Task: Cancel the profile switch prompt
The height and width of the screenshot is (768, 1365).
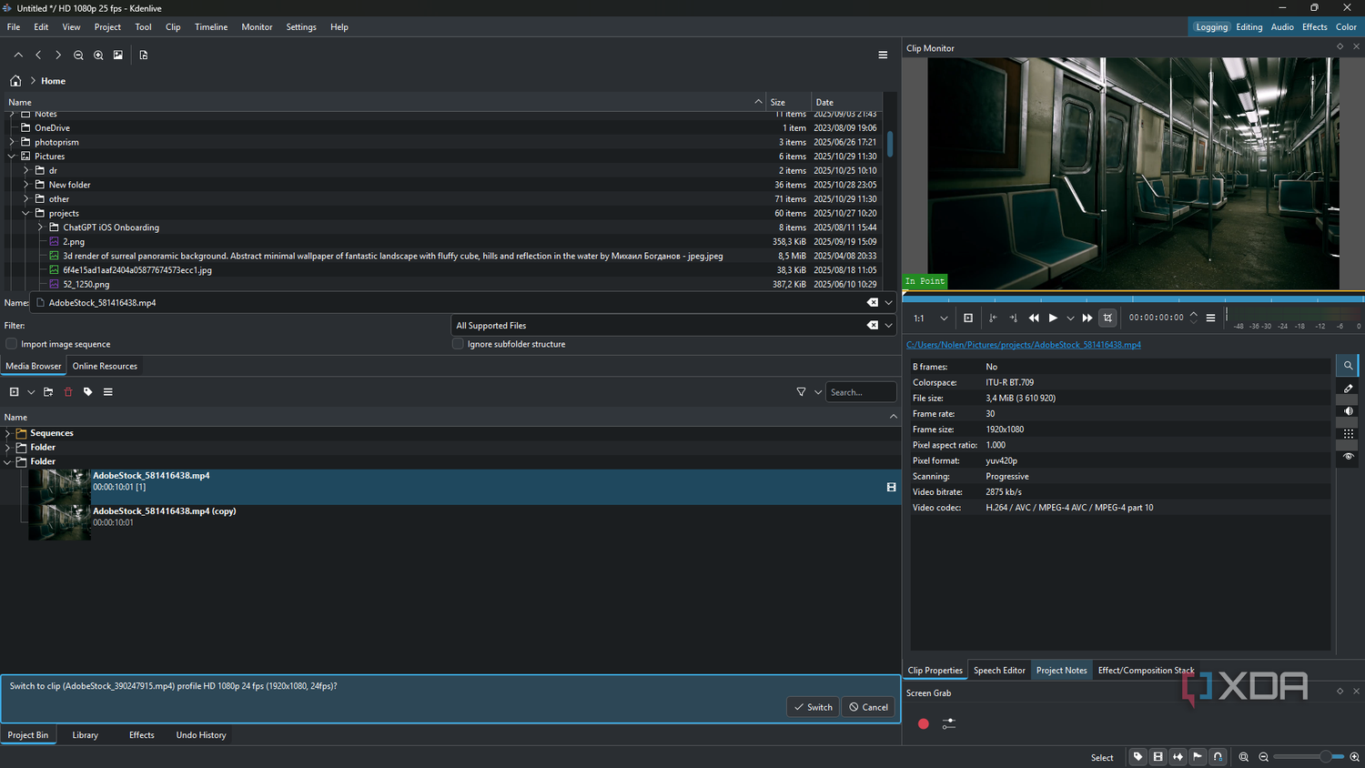Action: pos(868,707)
